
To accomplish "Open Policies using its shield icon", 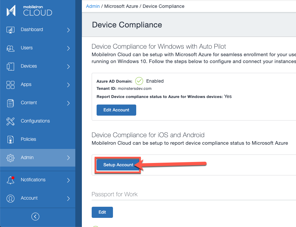I will (10, 139).
